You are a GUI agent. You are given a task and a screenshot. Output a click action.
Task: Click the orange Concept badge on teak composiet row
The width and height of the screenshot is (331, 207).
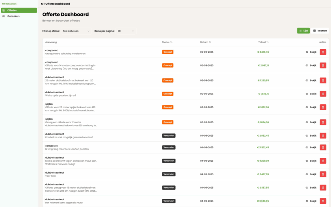click(x=167, y=65)
